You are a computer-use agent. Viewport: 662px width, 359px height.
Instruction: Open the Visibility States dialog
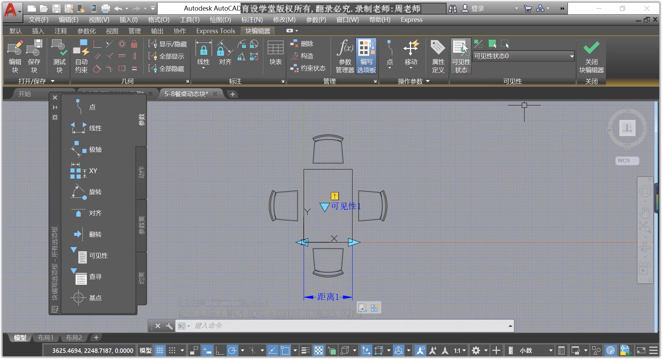[x=461, y=56]
